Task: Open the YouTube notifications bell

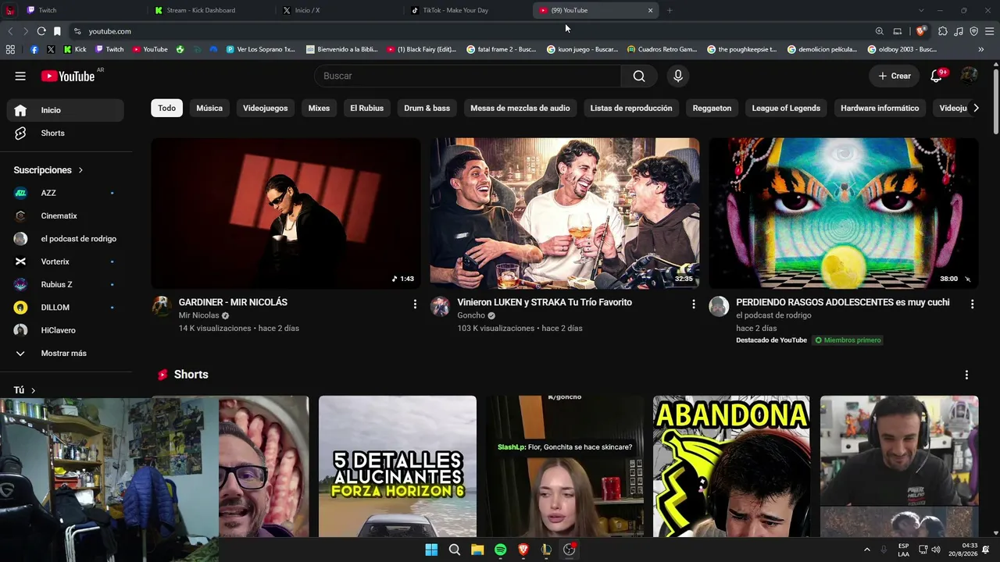Action: click(936, 76)
